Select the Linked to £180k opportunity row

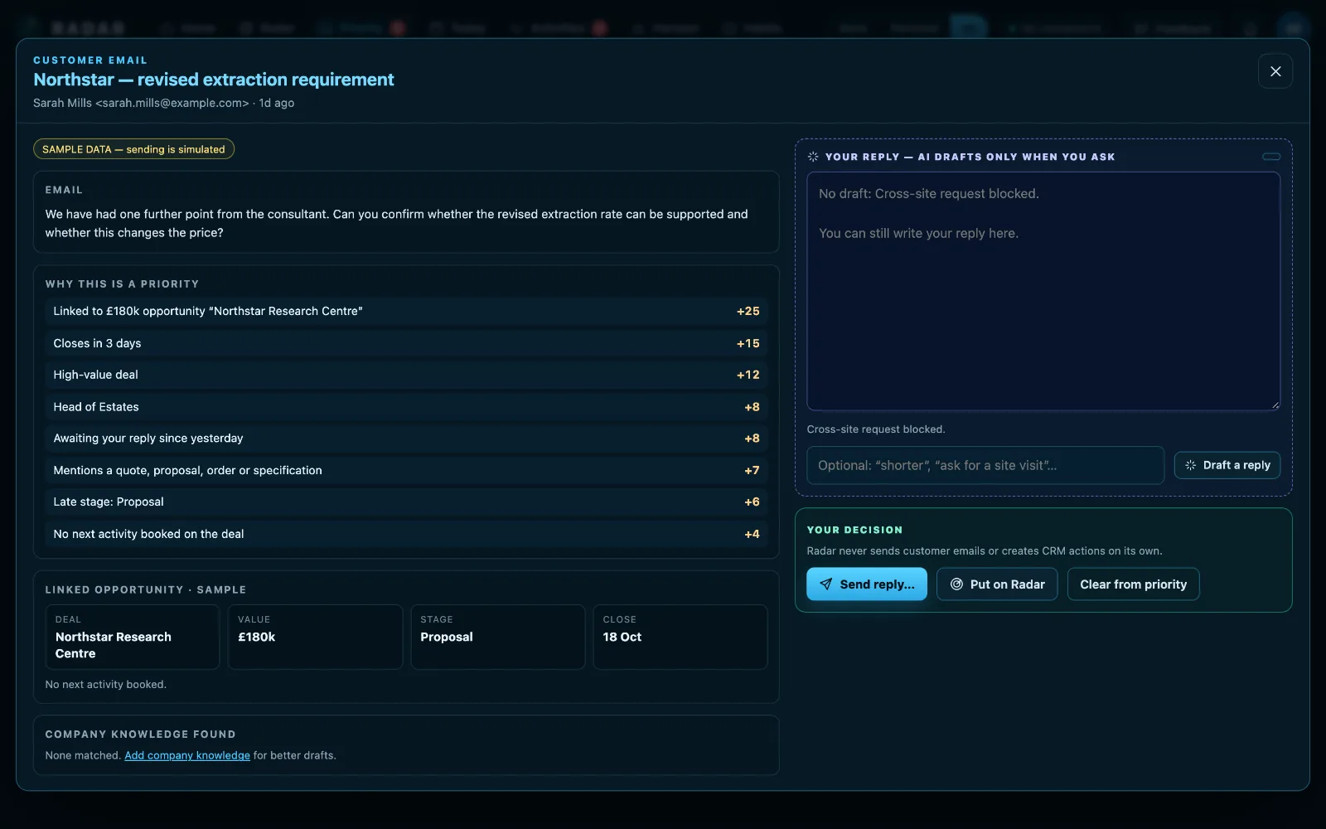pos(406,311)
